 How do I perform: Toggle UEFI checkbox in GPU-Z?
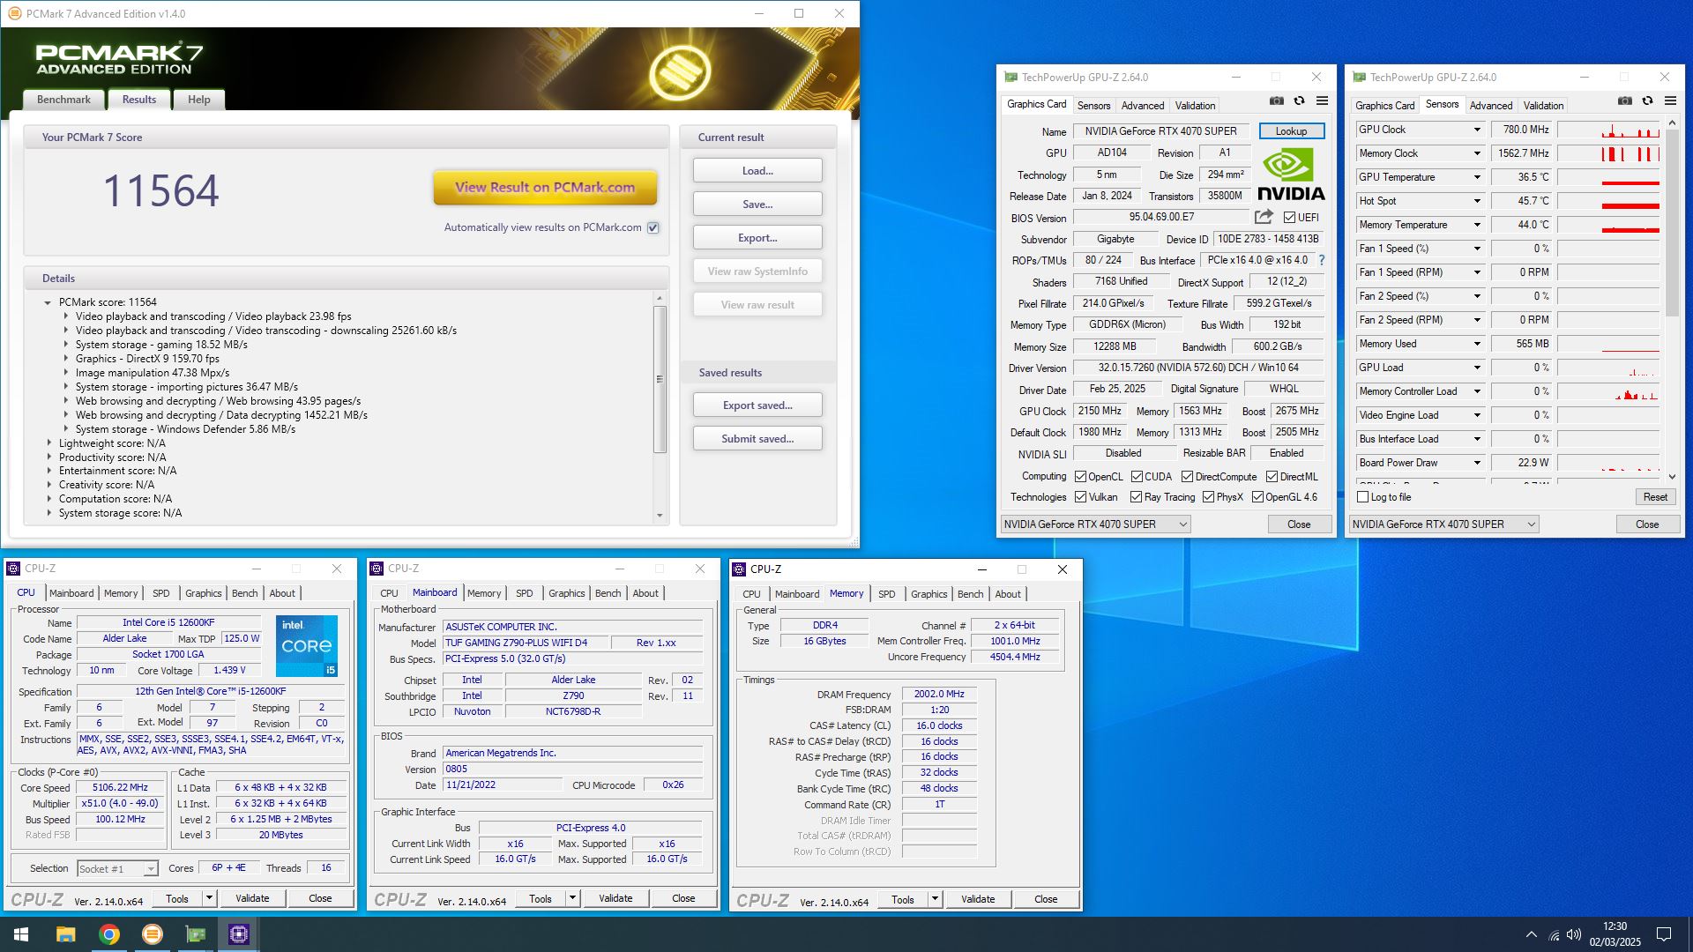pyautogui.click(x=1289, y=218)
